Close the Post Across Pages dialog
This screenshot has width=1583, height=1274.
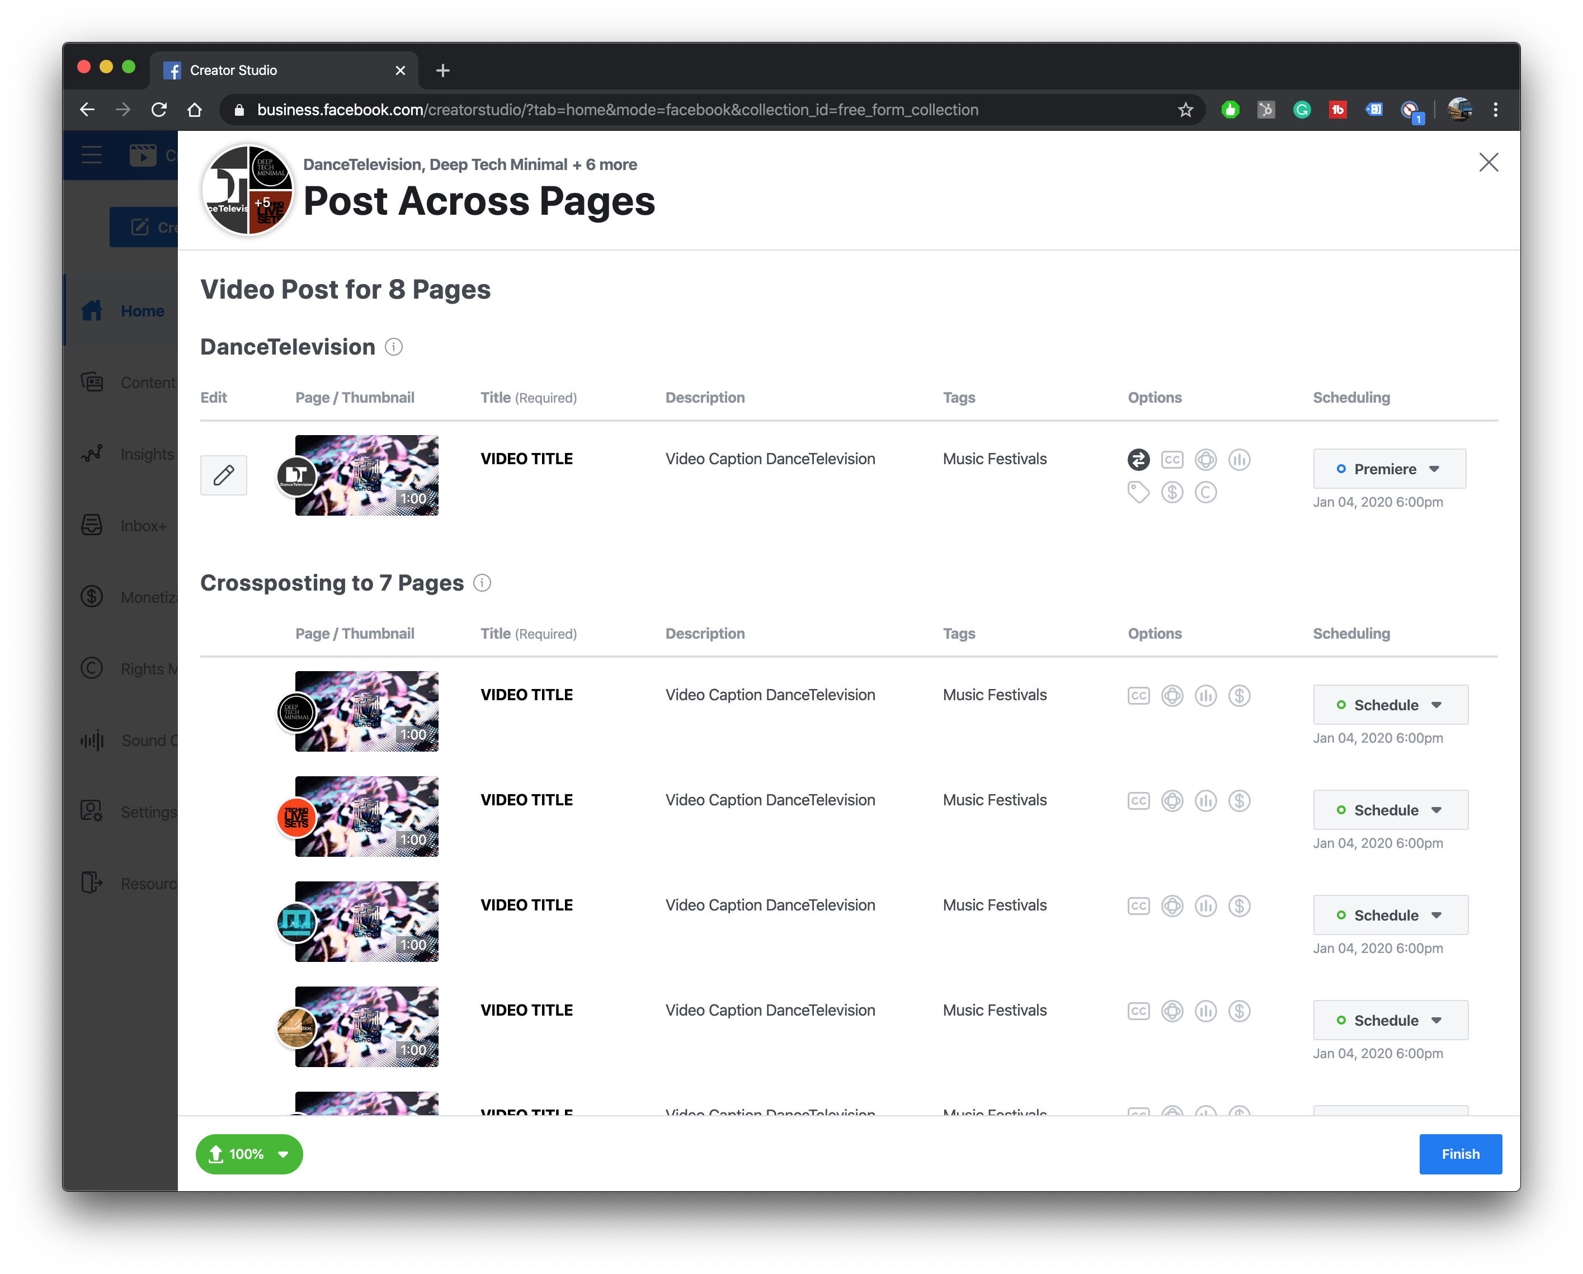click(1488, 162)
